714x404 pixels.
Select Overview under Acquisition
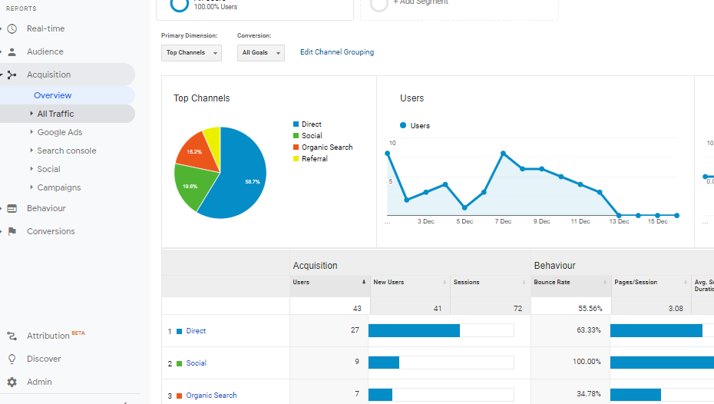(x=52, y=95)
